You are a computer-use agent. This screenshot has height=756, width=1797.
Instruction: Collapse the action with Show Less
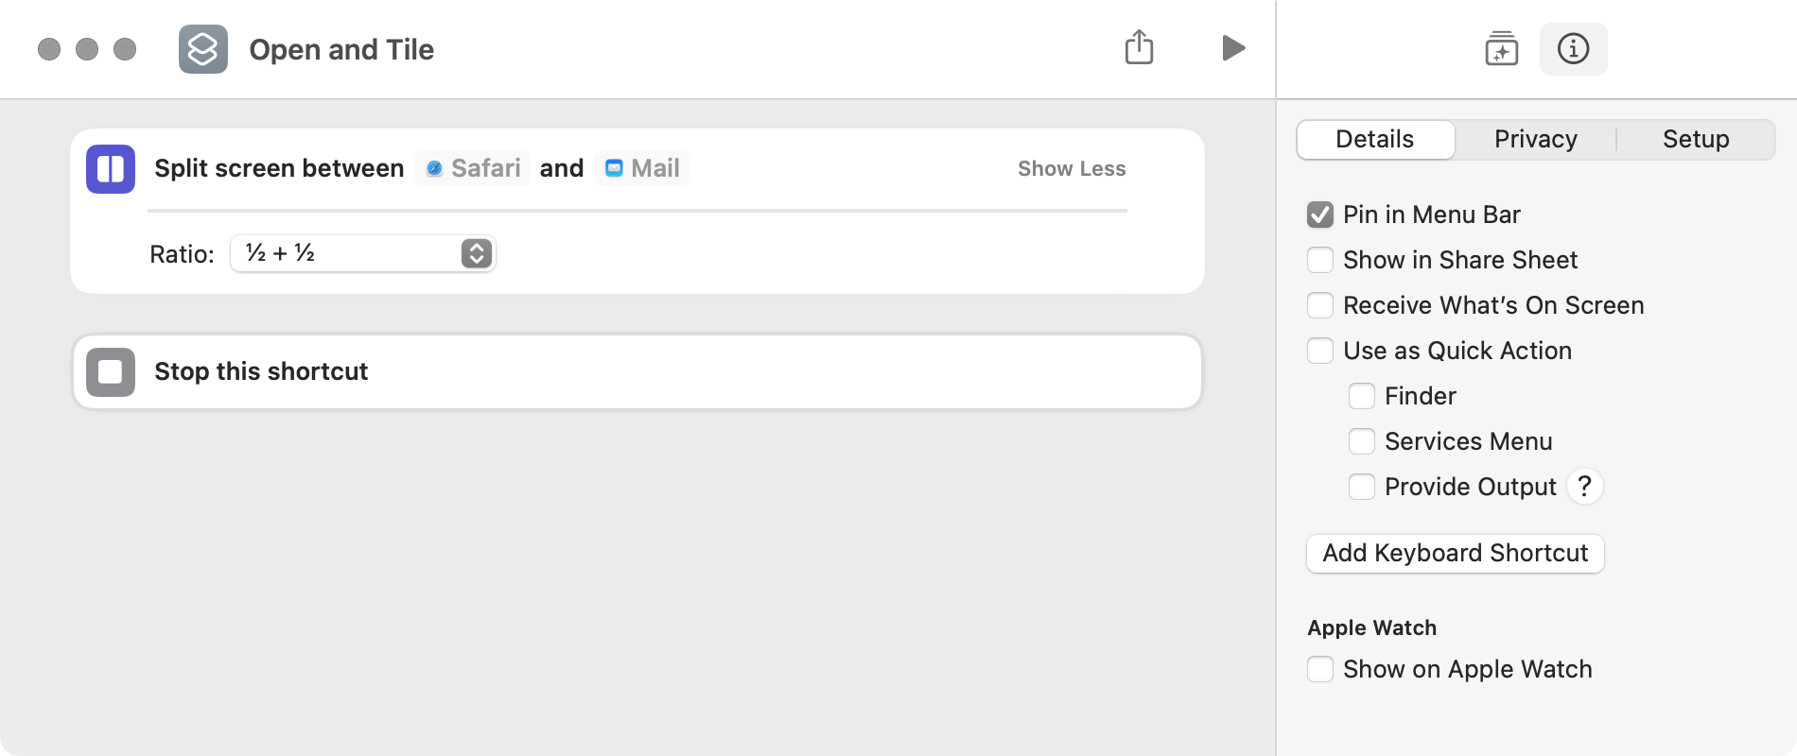click(1072, 168)
